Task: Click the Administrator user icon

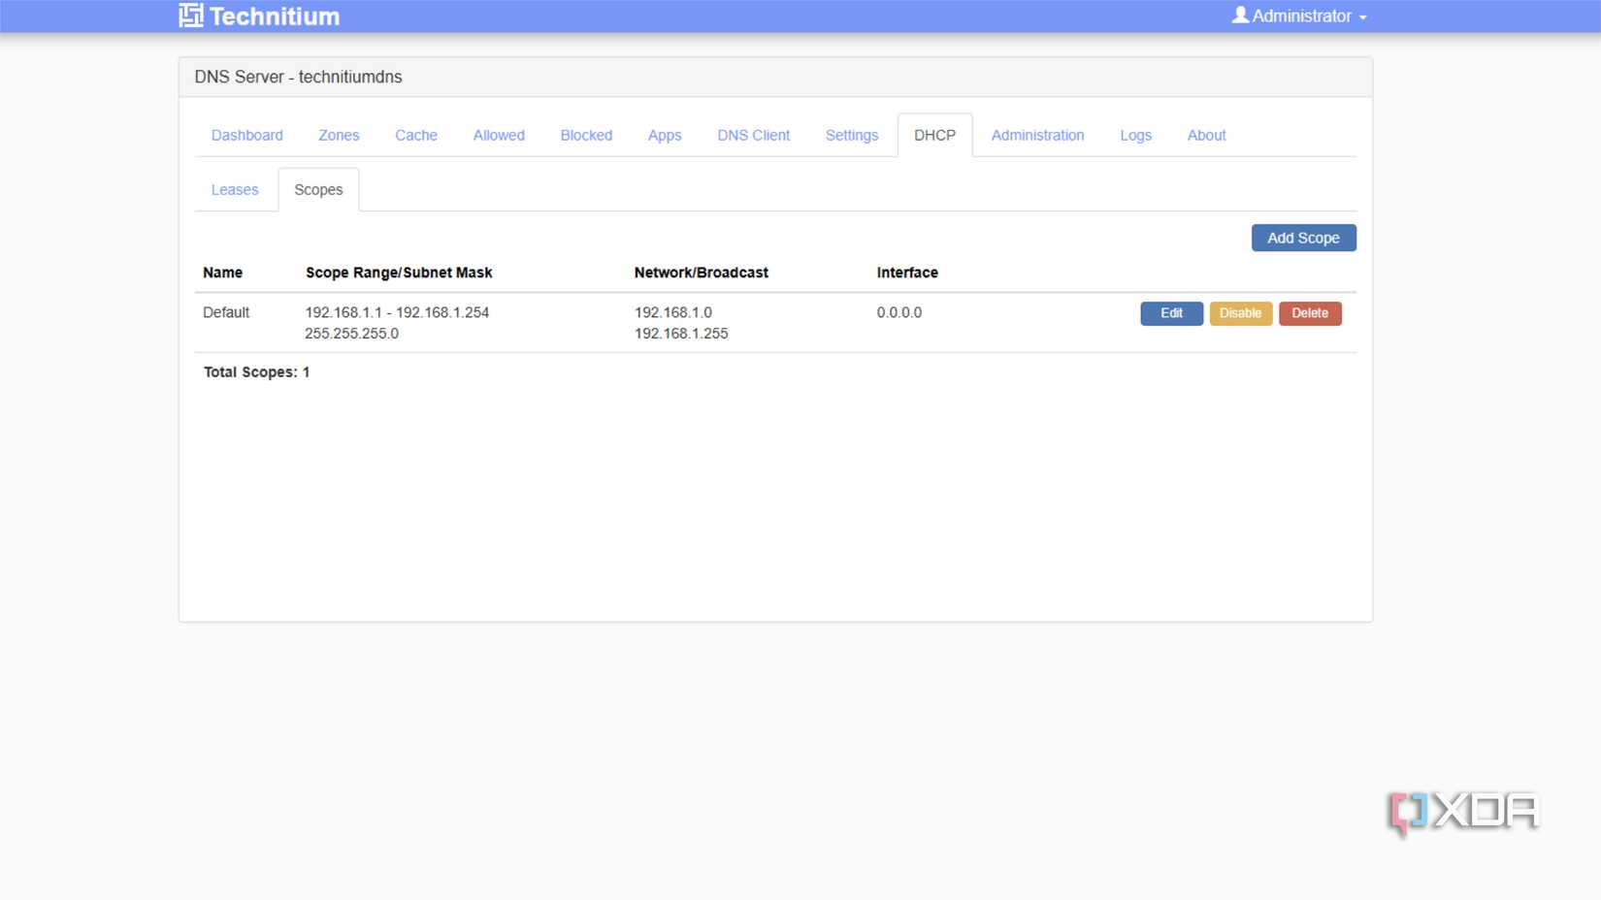Action: [1238, 15]
